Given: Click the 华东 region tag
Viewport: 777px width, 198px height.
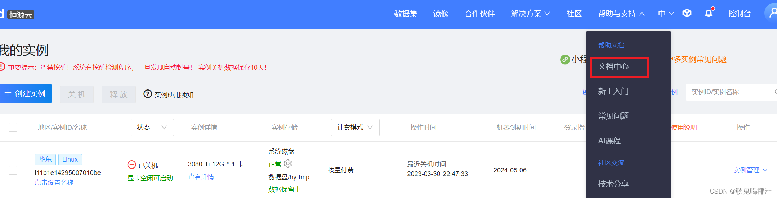Looking at the screenshot, I should [x=45, y=160].
